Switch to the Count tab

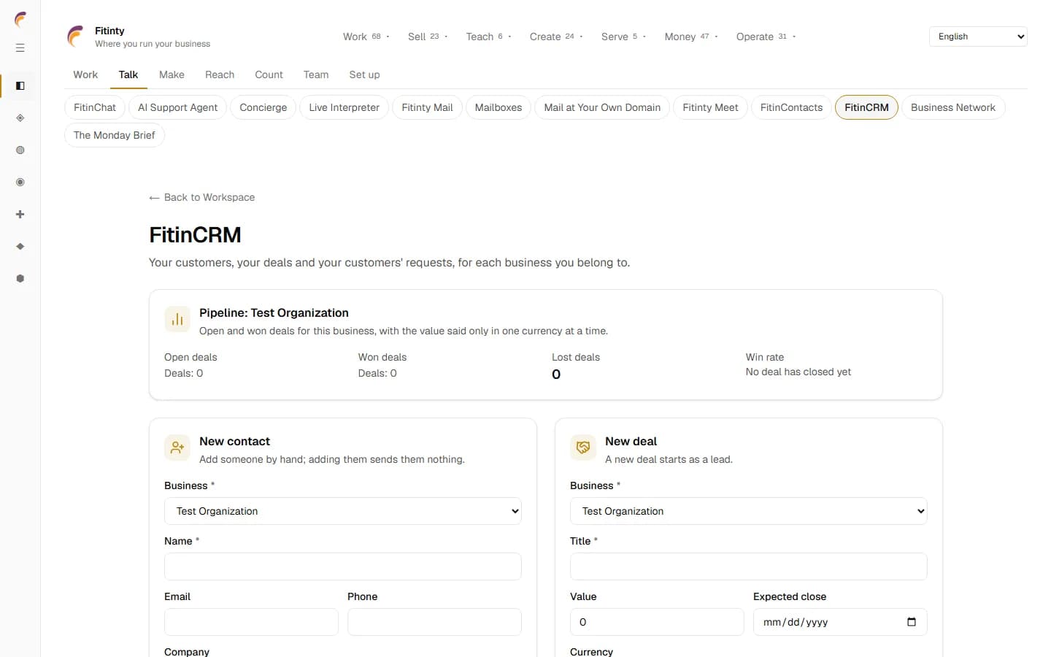269,74
